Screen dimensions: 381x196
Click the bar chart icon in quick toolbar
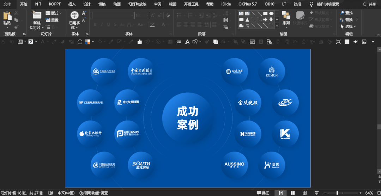(x=139, y=42)
